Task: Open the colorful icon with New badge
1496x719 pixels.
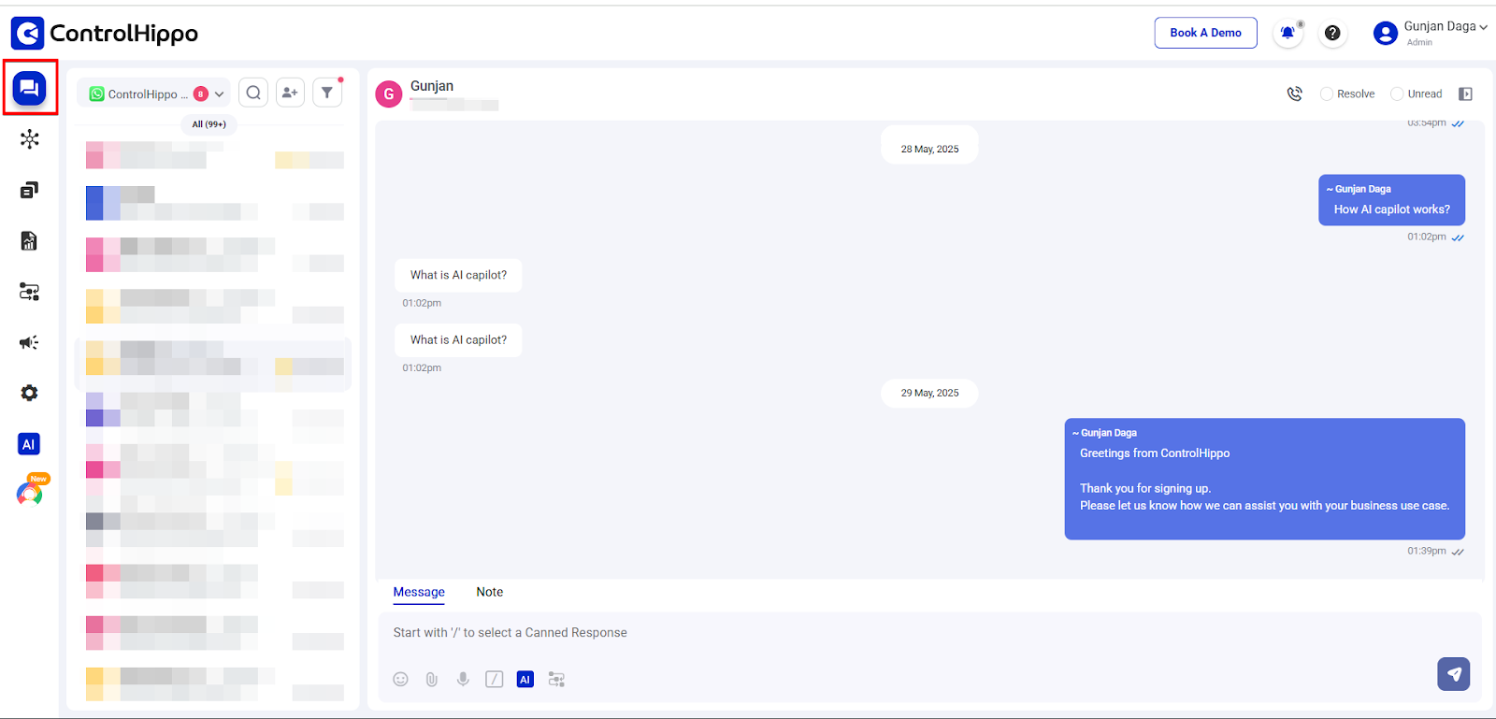Action: [31, 492]
